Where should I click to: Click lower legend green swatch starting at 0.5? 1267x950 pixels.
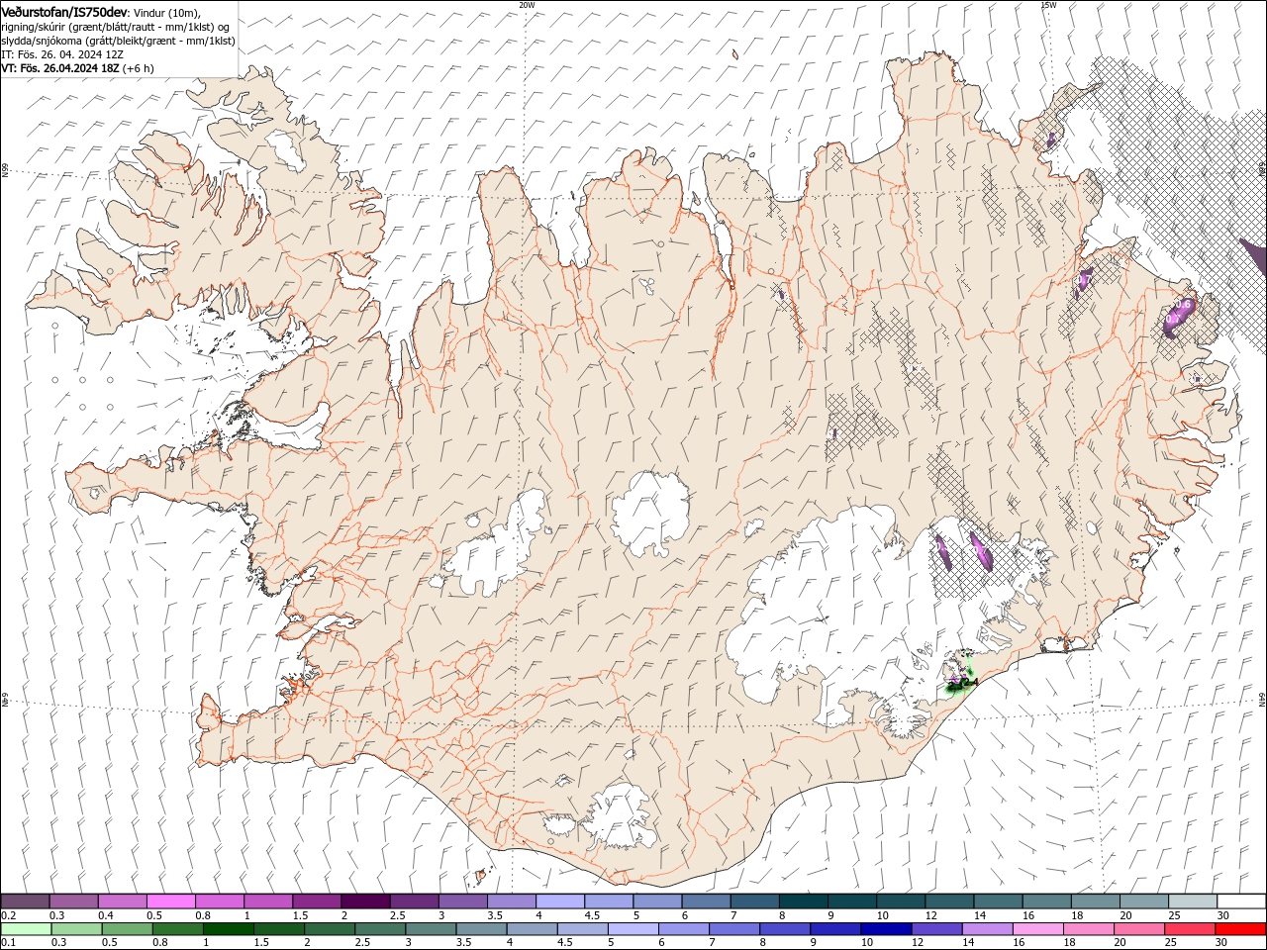(x=128, y=929)
